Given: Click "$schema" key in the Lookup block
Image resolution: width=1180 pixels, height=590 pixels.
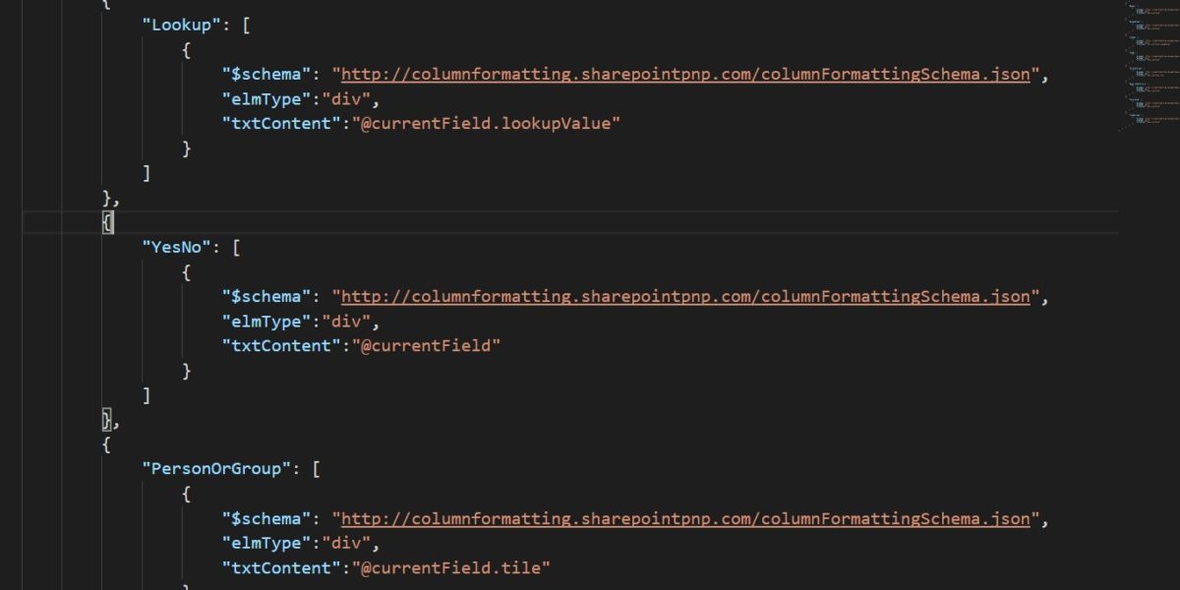Looking at the screenshot, I should tap(265, 75).
